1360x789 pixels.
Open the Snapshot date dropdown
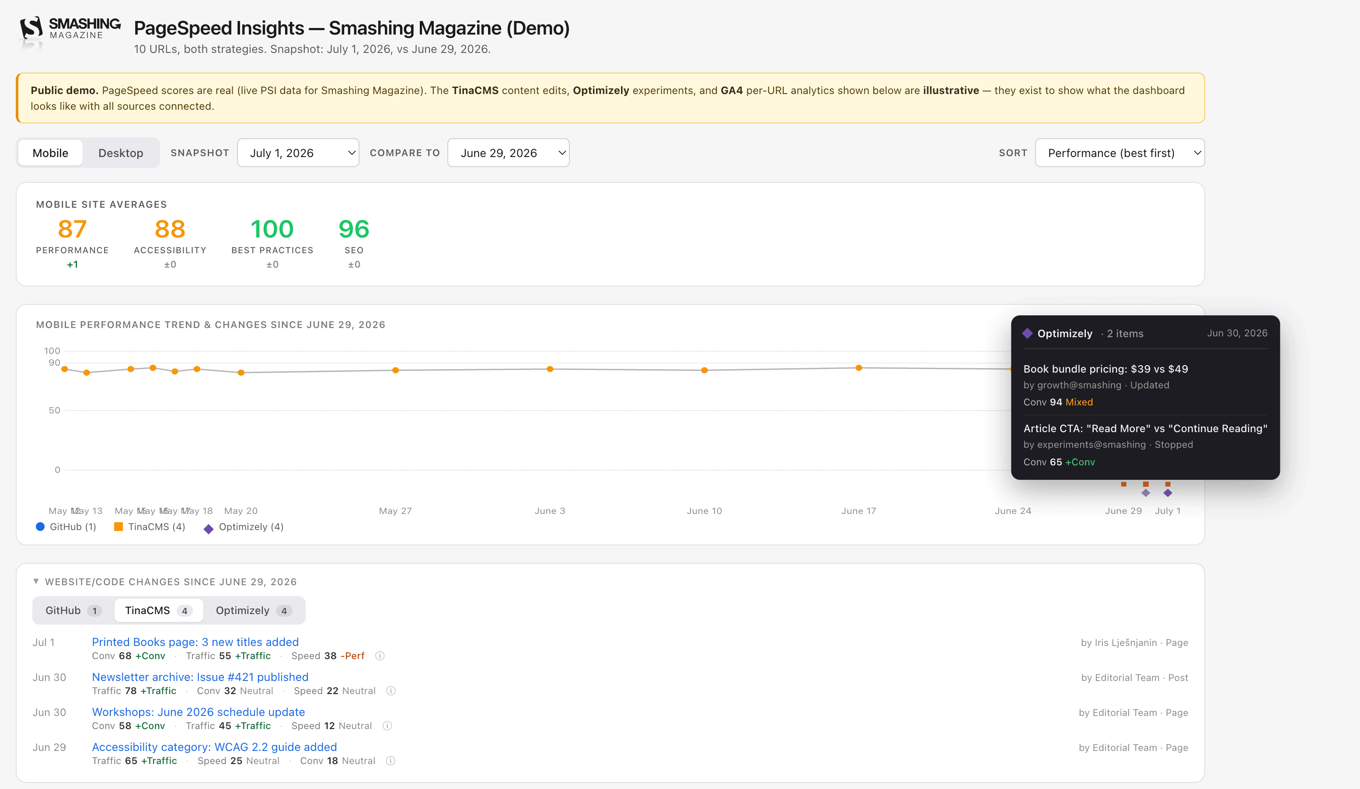(x=298, y=153)
